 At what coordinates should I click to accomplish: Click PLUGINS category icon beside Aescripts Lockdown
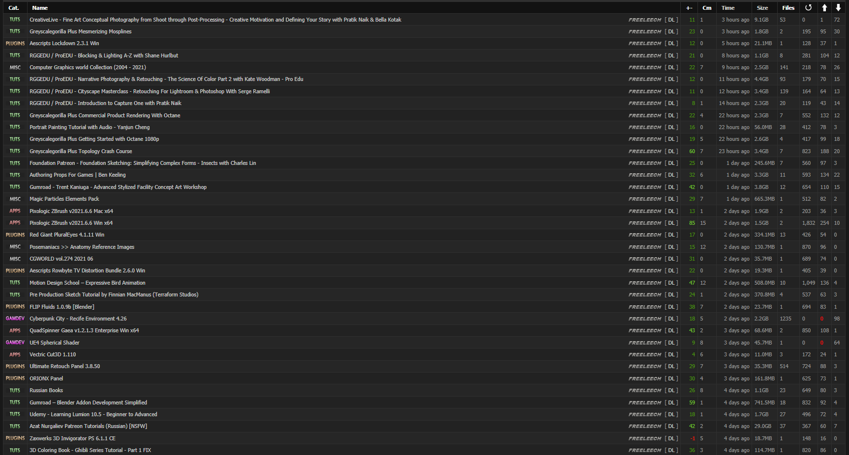coord(15,44)
